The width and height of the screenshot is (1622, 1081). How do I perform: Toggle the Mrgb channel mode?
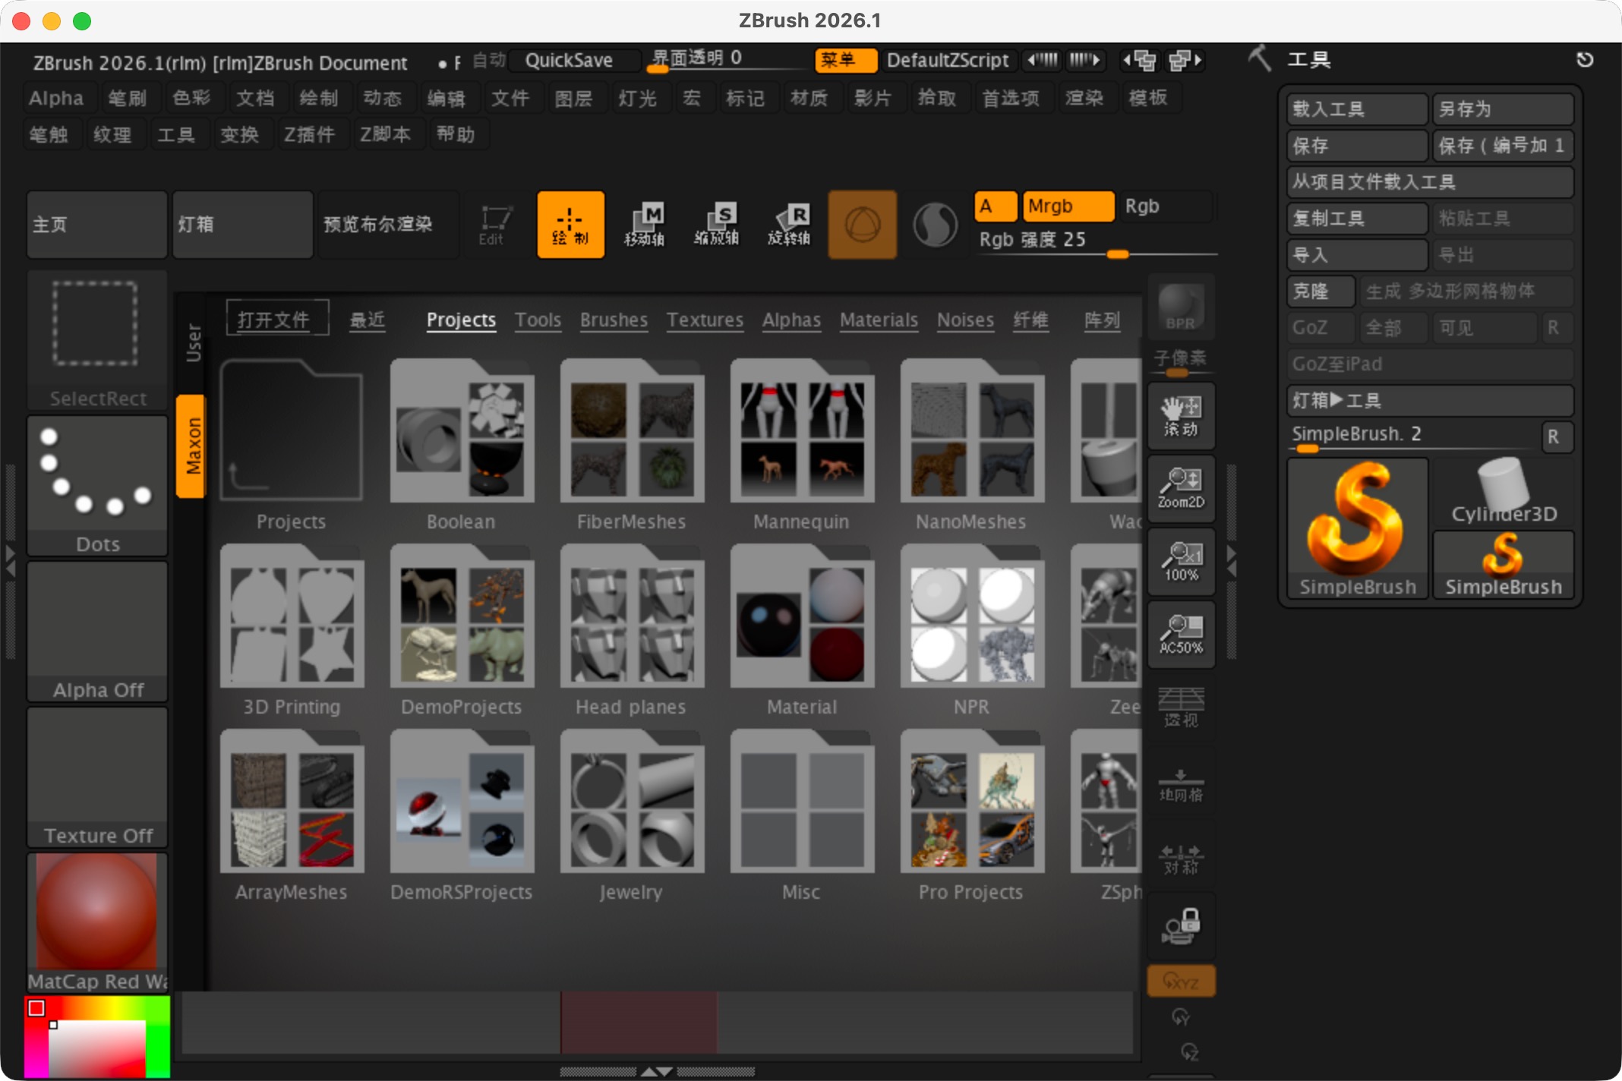pos(1067,206)
